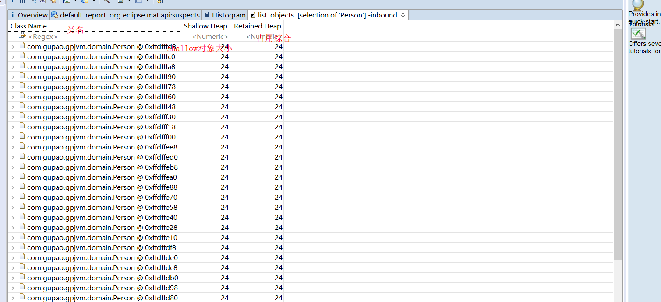Click the vertical scrollbar thumb

click(618, 144)
